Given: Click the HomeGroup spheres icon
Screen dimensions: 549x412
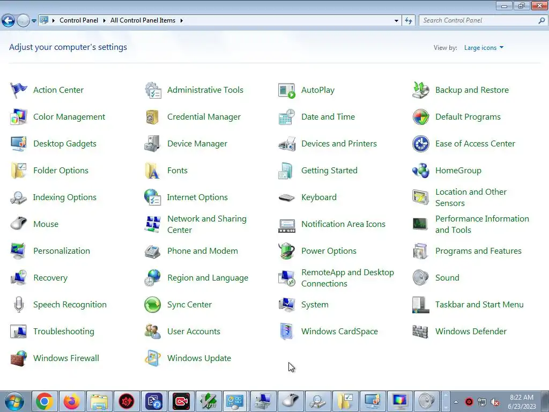Looking at the screenshot, I should click(420, 171).
